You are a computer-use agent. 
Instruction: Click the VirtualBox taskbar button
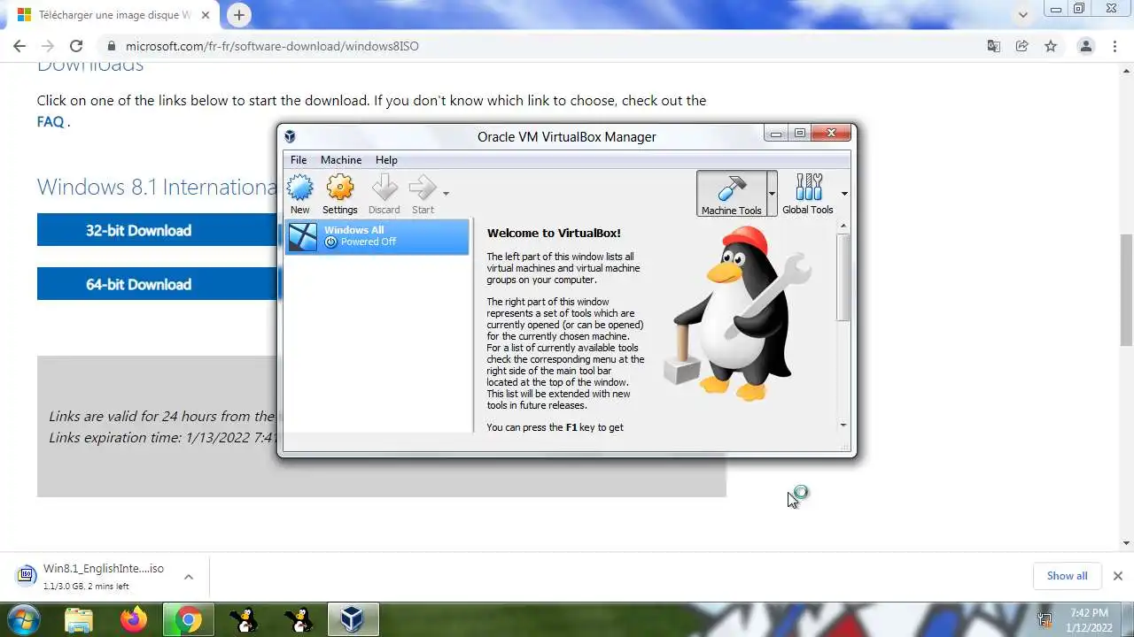[353, 619]
